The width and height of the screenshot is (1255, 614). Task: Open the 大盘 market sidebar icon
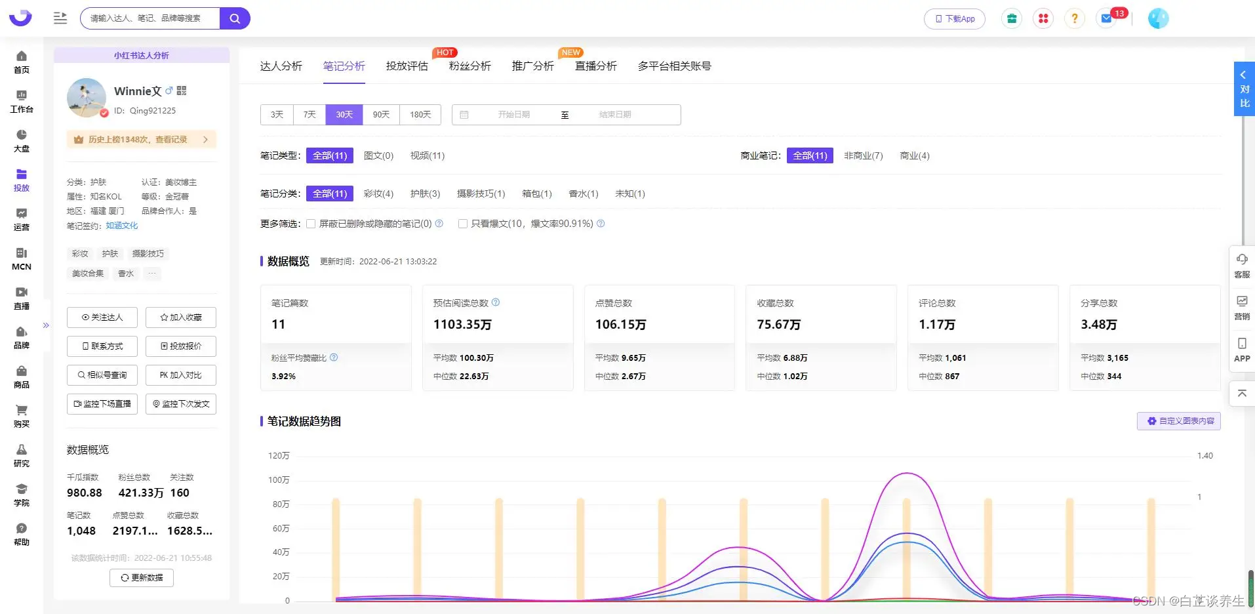pos(22,140)
